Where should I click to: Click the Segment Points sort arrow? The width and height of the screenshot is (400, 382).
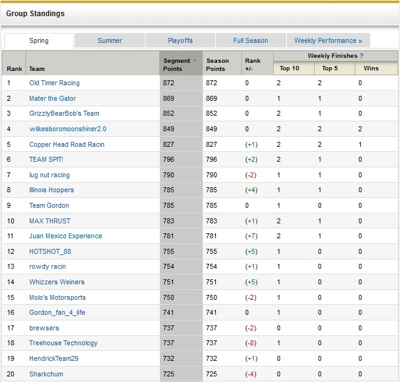tap(195, 61)
